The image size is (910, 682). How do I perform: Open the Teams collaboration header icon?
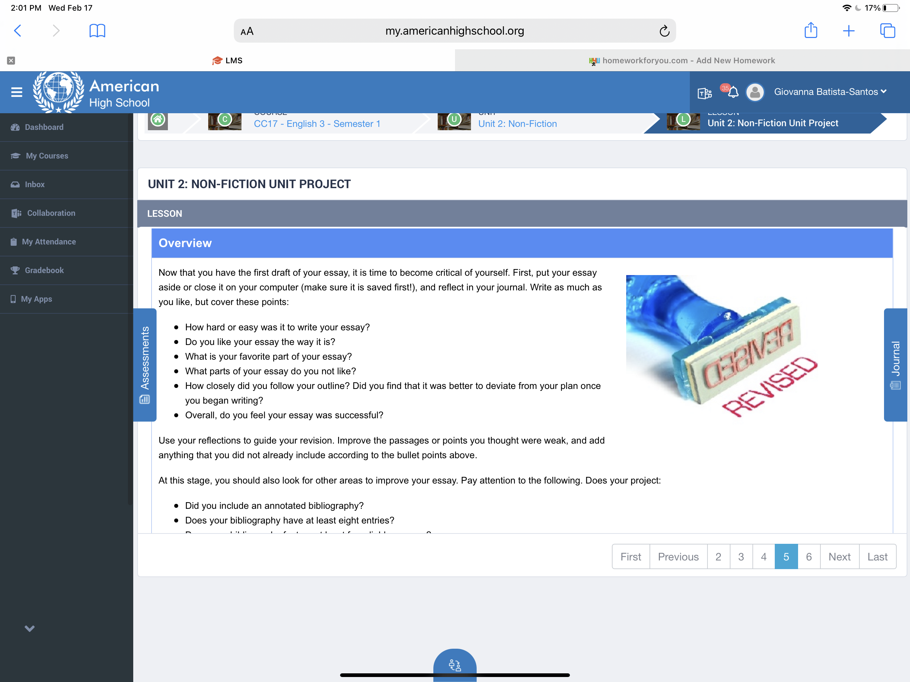[704, 93]
